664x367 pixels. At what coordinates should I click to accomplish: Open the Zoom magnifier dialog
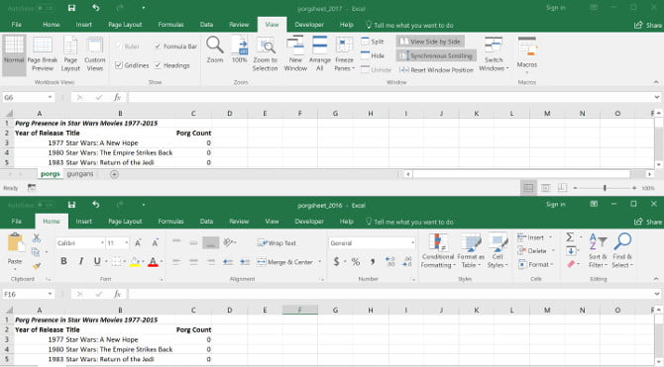(x=215, y=50)
